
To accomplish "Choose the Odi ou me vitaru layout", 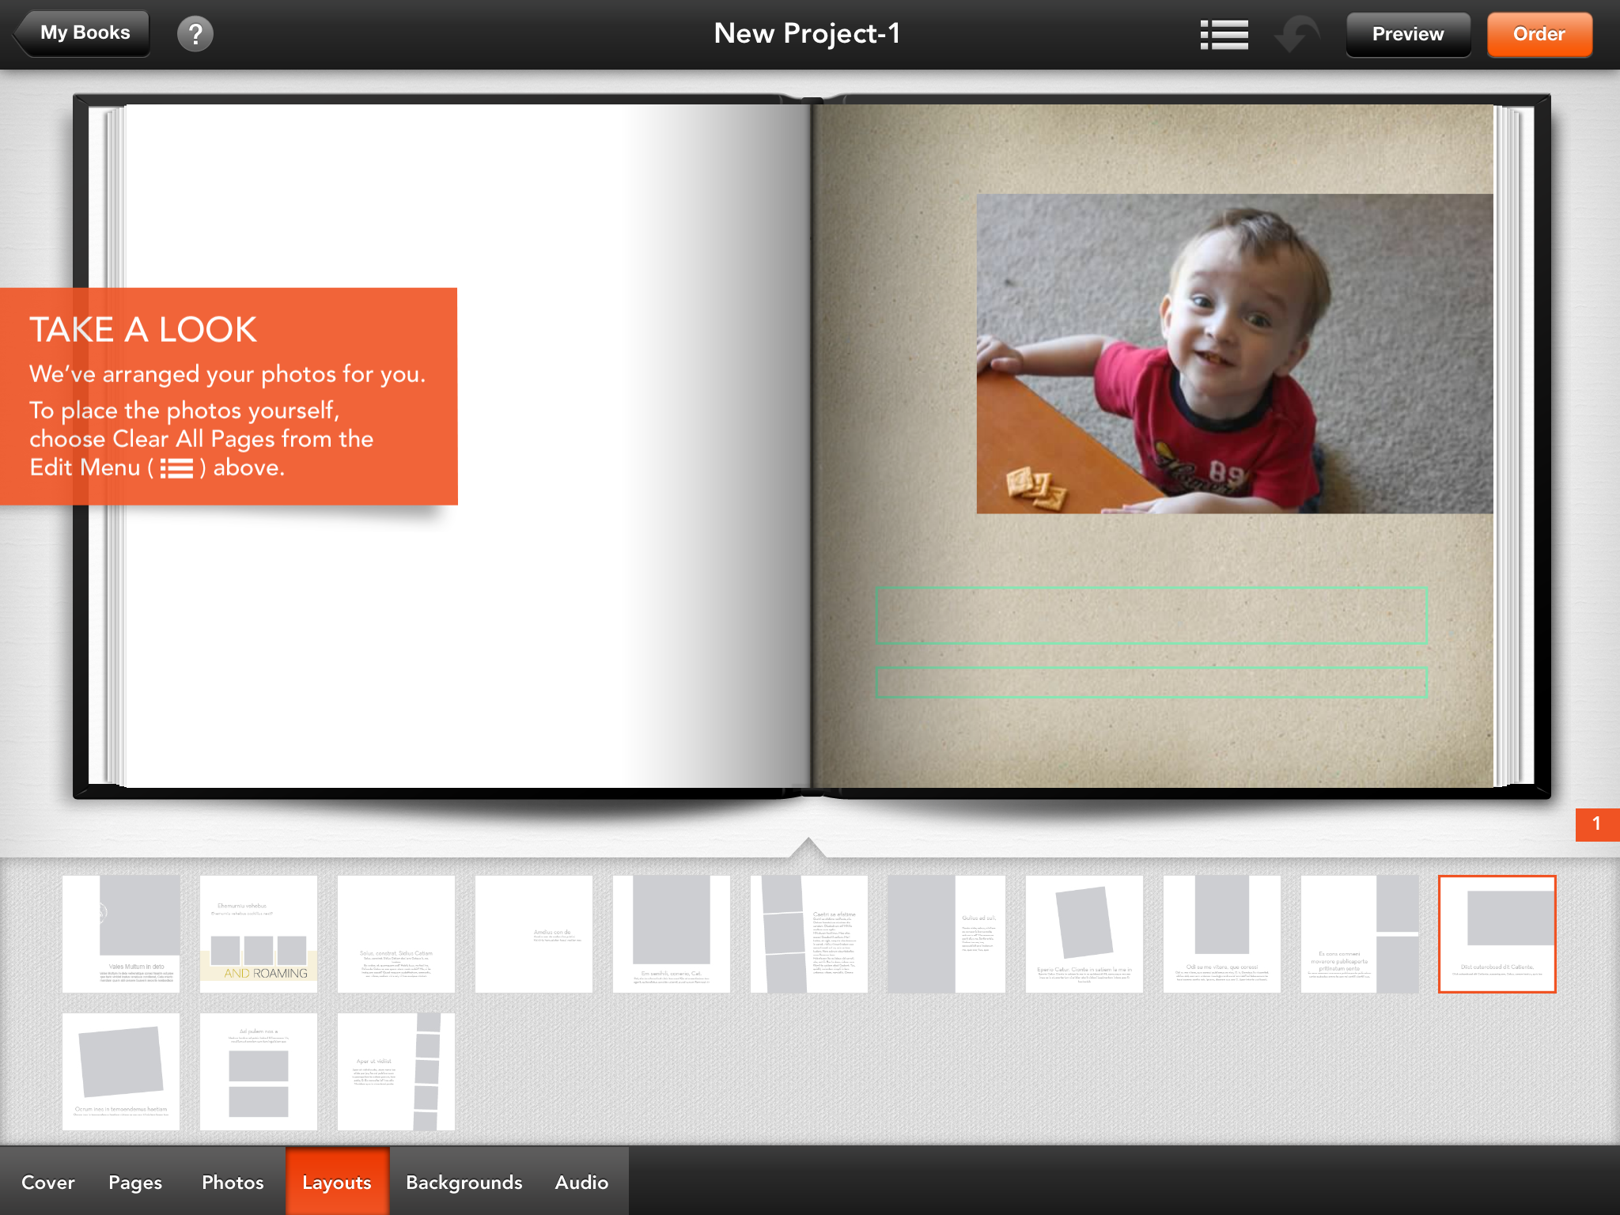I will (1222, 933).
